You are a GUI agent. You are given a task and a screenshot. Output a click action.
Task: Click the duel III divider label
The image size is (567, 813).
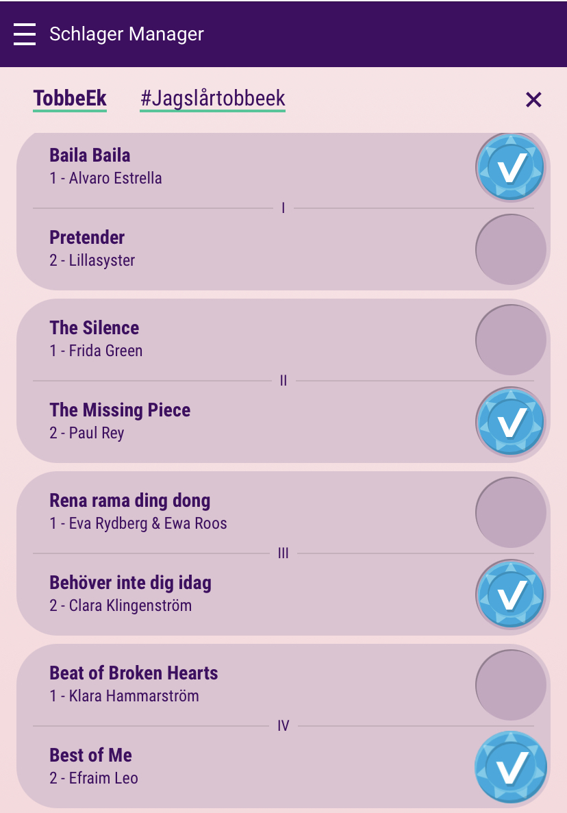pyautogui.click(x=283, y=553)
